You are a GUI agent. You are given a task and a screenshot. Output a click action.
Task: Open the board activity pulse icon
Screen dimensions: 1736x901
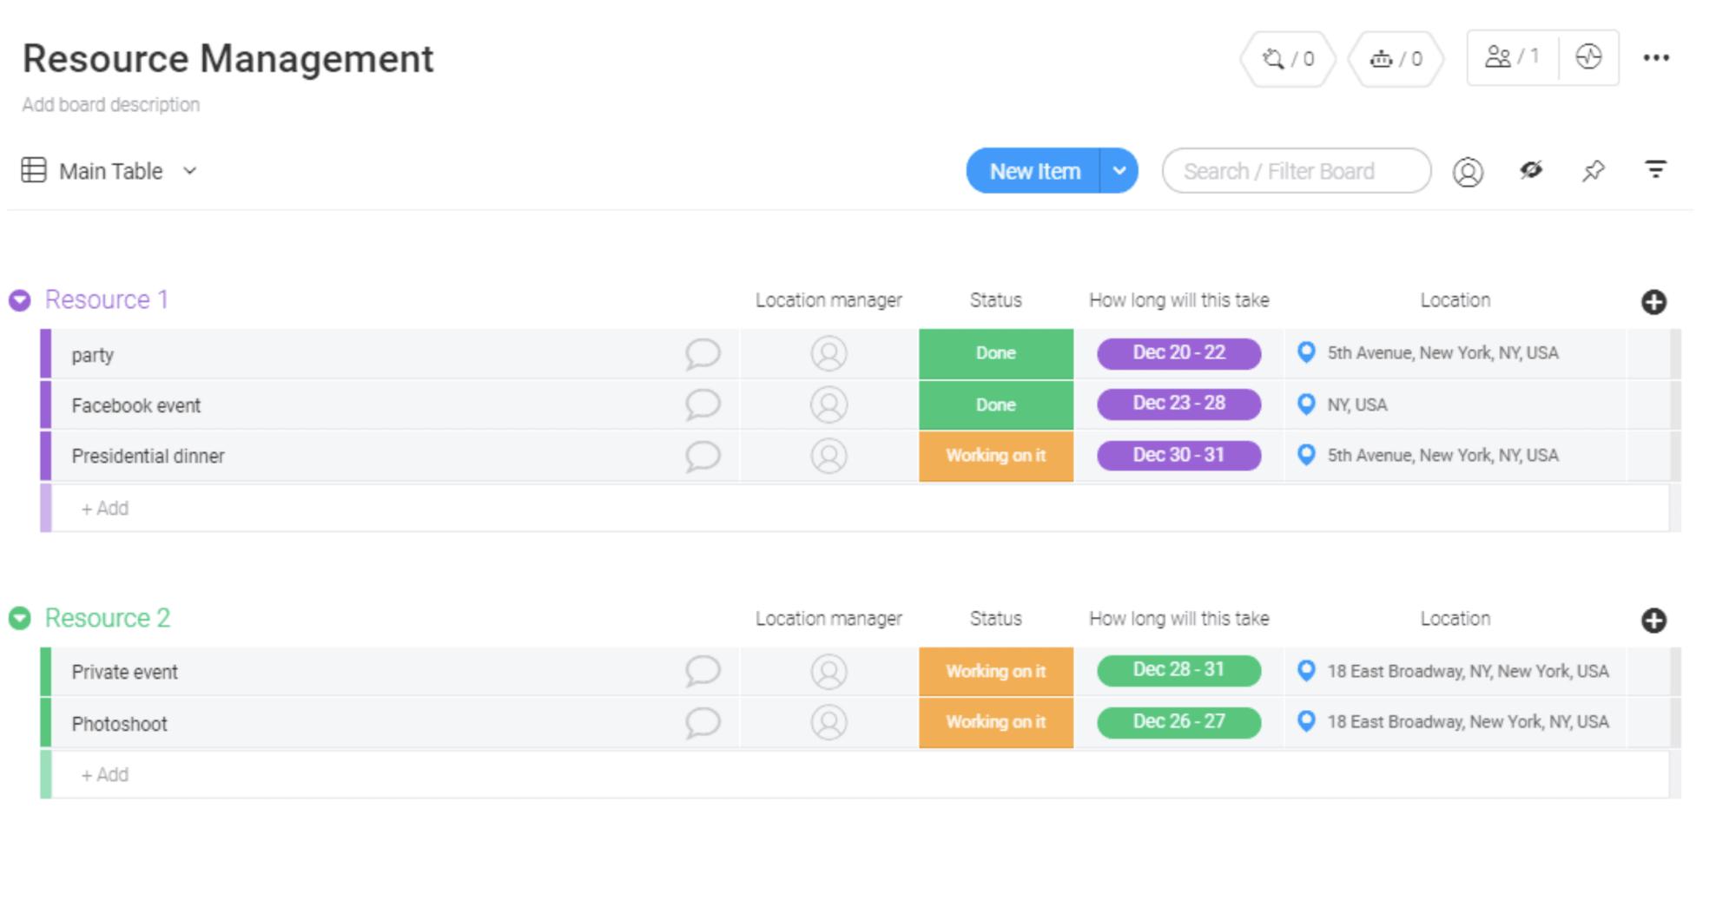tap(1589, 57)
